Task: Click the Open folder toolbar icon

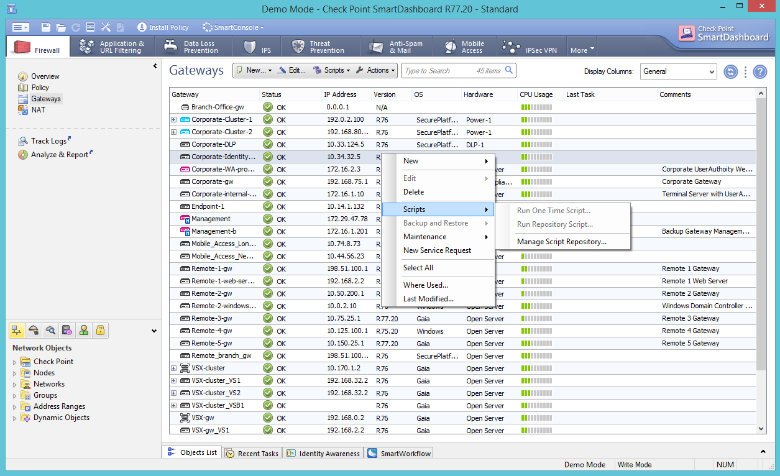Action: pos(61,27)
